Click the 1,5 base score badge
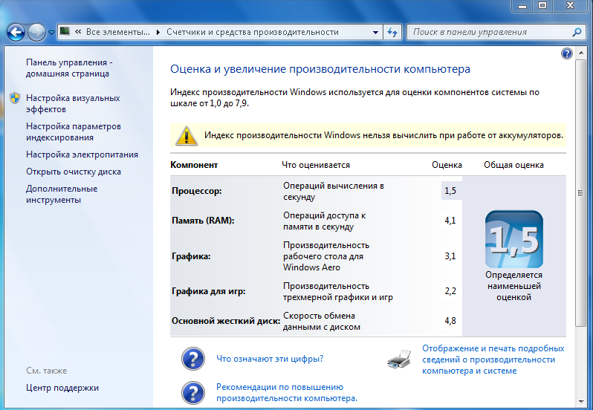This screenshot has width=593, height=410. [x=514, y=239]
